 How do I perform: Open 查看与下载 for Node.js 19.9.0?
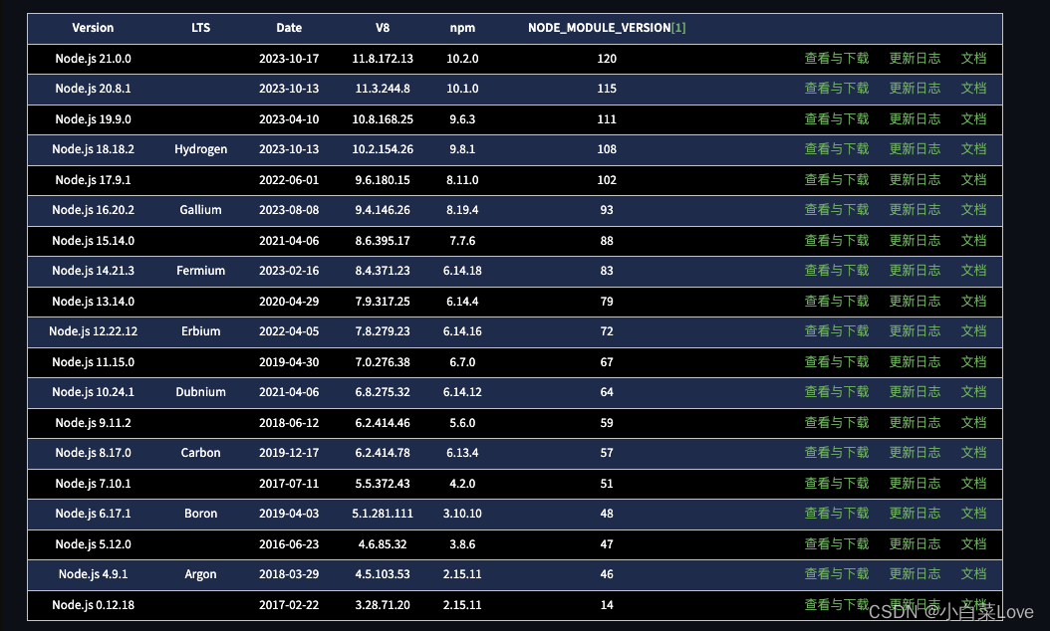pyautogui.click(x=837, y=119)
